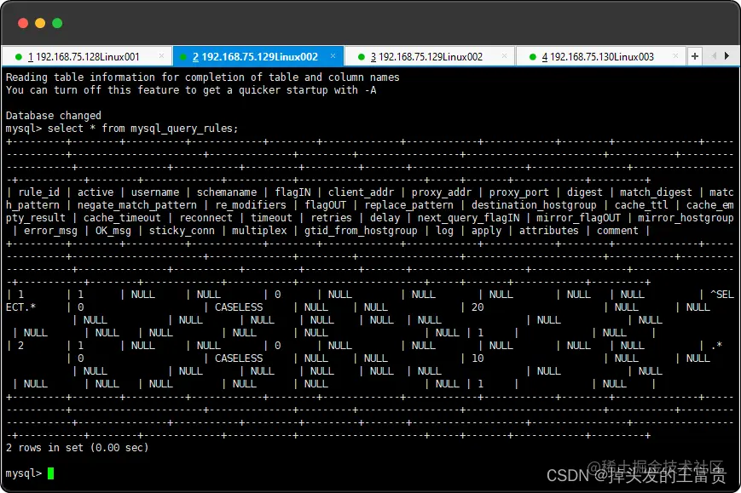Click 'error_msg' column header

(x=50, y=230)
